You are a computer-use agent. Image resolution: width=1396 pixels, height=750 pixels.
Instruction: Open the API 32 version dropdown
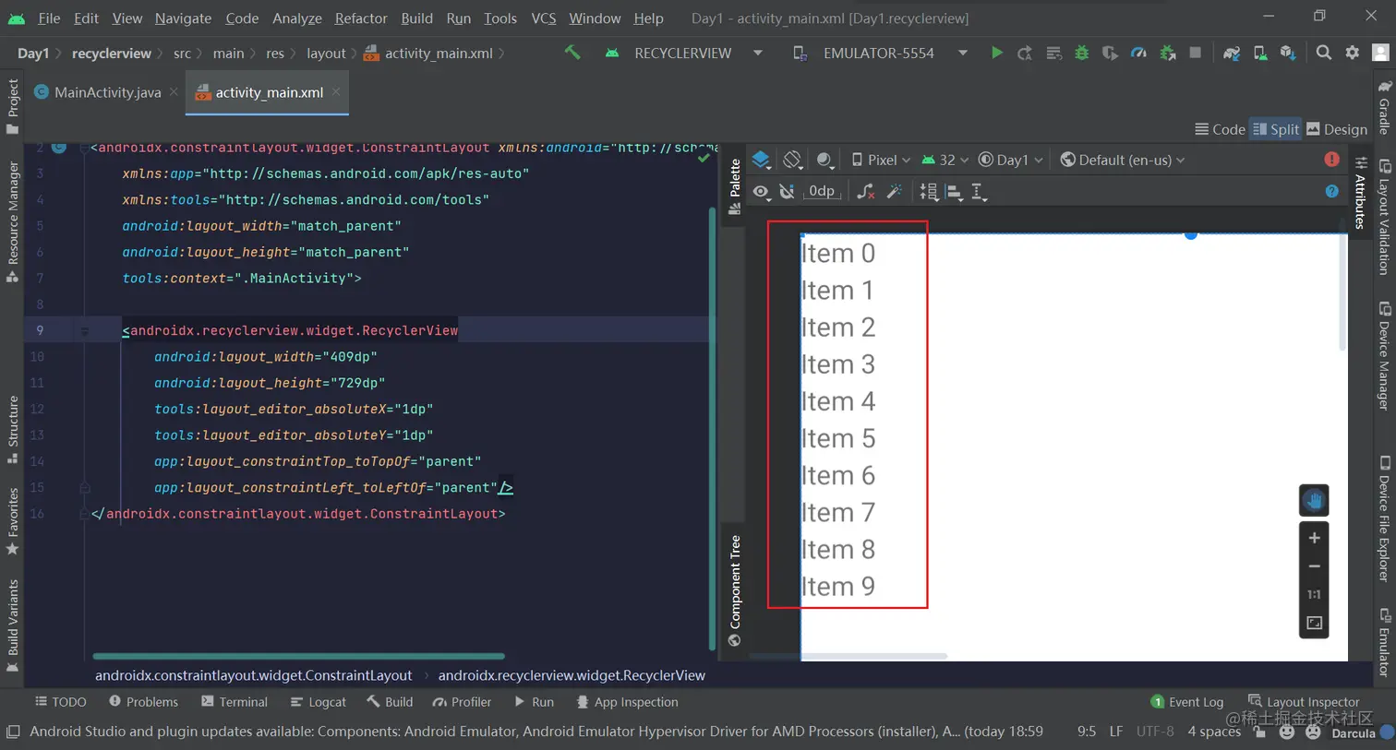point(945,160)
